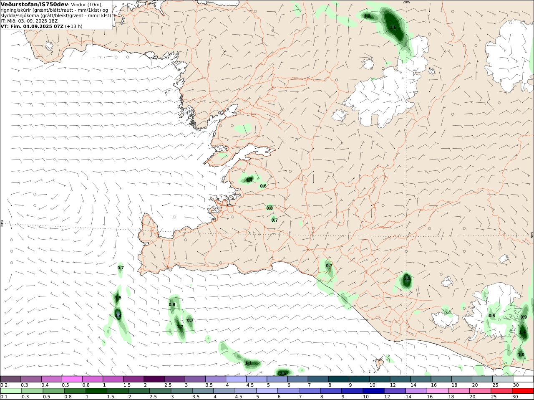Select 0.8–1 green rain legend swatch
This screenshot has width=534, height=400.
point(75,391)
